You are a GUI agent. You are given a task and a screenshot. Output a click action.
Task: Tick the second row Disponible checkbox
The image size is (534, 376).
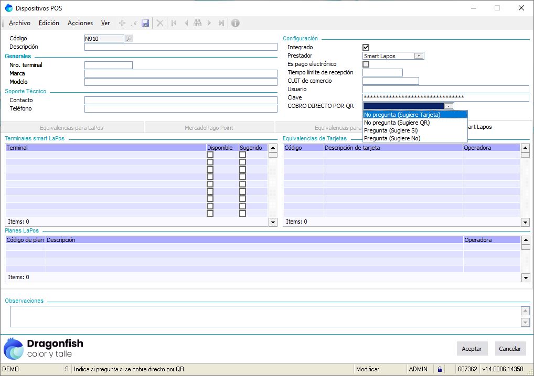210,162
